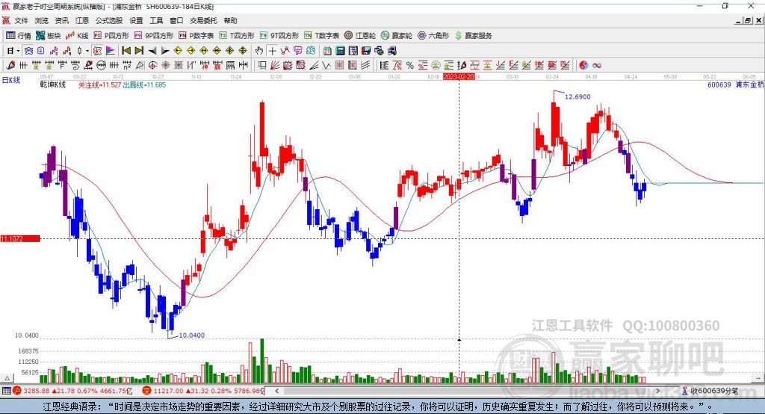The height and width of the screenshot is (414, 765).
Task: Click the 乾坤K线 indicator label
Action: (x=53, y=84)
